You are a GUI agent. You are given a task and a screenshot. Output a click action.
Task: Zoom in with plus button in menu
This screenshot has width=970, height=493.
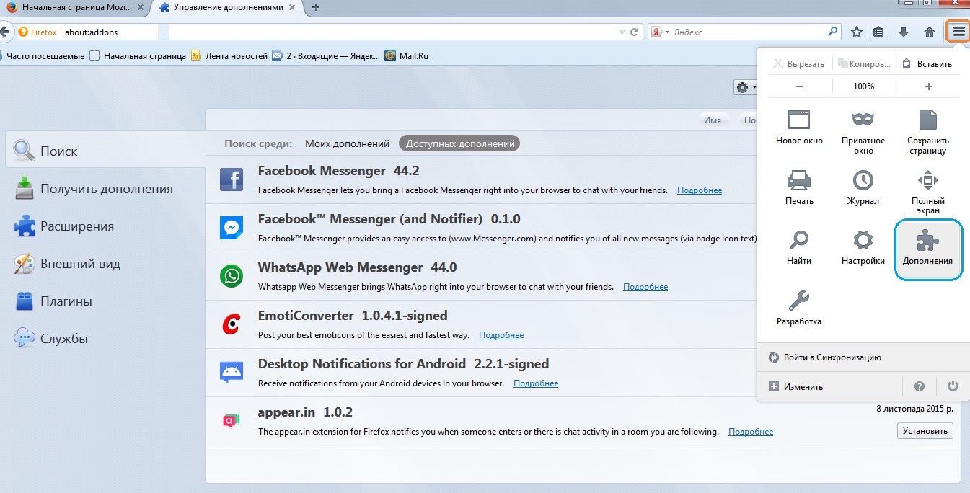tap(929, 86)
